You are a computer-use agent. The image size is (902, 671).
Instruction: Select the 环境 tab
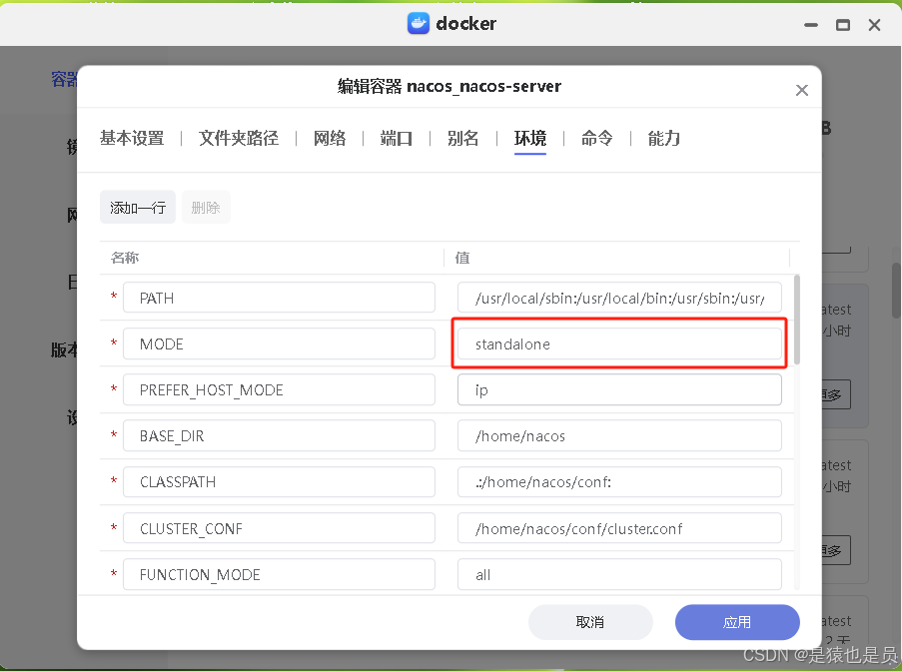[x=529, y=138]
